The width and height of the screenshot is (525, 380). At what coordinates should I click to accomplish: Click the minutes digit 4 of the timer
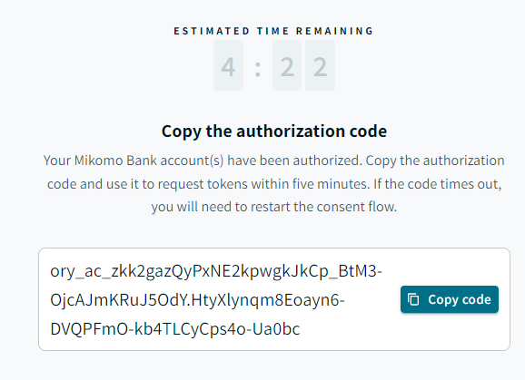[228, 66]
